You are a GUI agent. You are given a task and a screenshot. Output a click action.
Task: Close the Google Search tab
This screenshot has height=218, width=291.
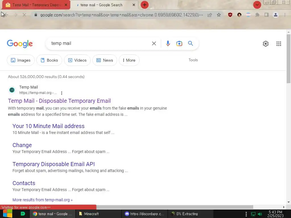[x=134, y=5]
